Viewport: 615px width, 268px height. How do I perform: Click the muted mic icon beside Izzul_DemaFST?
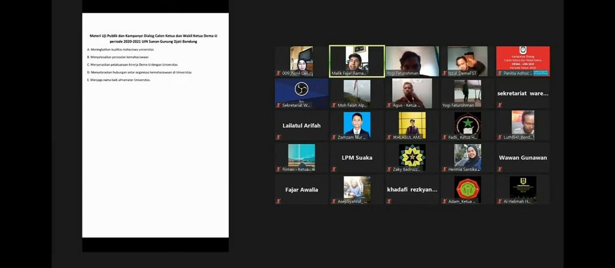(443, 73)
